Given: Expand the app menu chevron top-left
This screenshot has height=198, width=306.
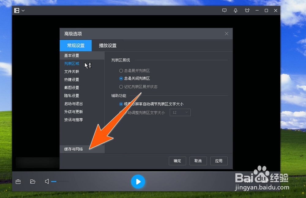Looking at the screenshot, I should point(23,10).
